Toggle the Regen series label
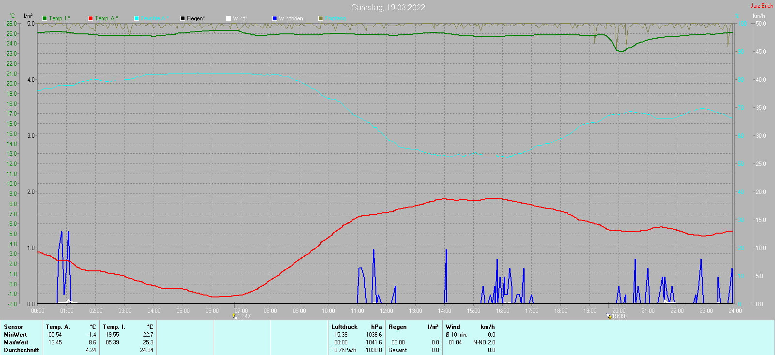This screenshot has height=355, width=775. 196,18
